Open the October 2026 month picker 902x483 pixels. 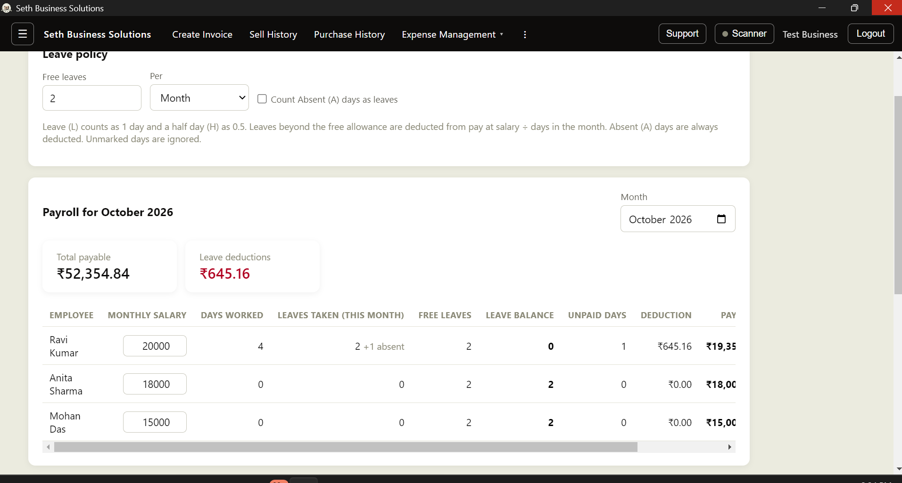678,219
